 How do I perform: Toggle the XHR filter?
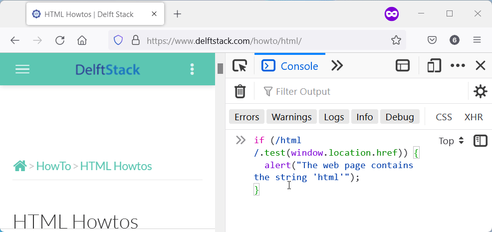[474, 117]
